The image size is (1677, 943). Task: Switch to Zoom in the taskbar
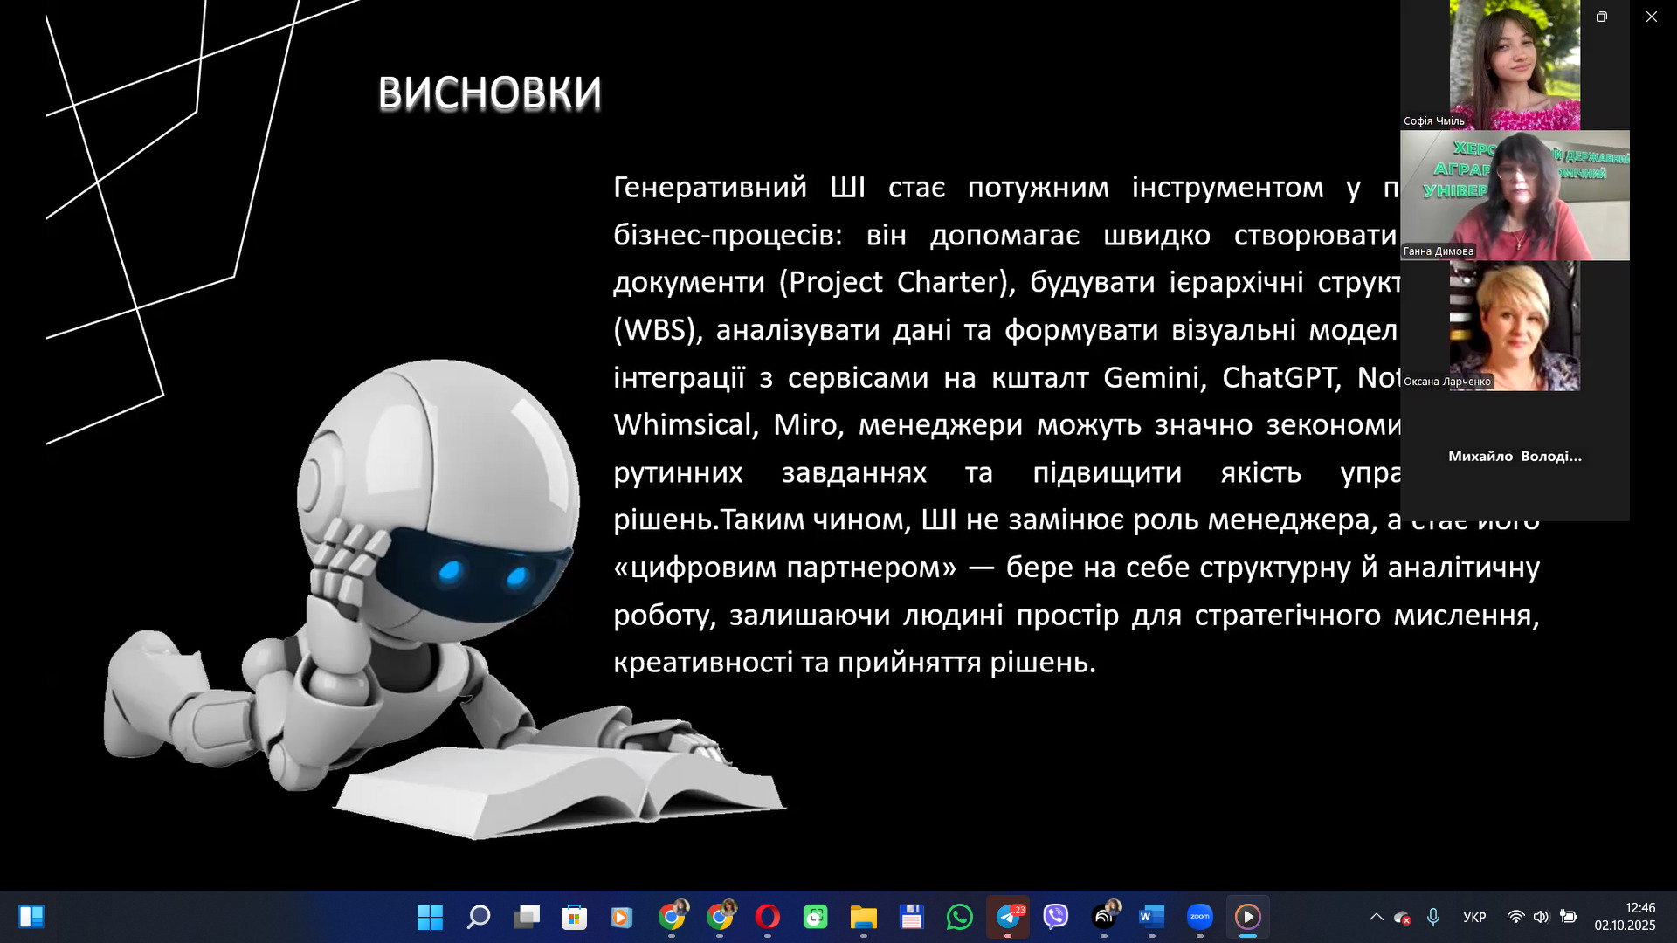pos(1200,917)
